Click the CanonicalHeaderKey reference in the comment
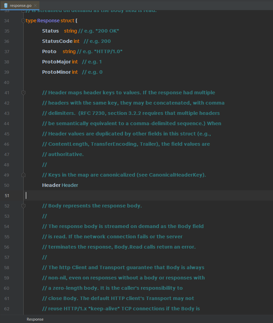The image size is (273, 323). coord(176,175)
